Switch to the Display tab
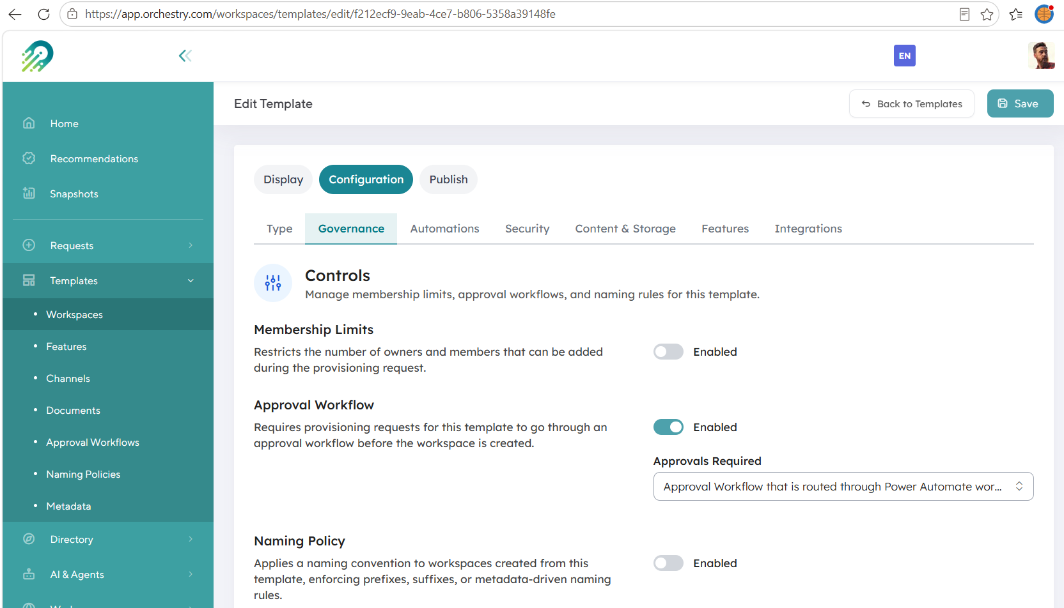1064x608 pixels. (x=283, y=179)
